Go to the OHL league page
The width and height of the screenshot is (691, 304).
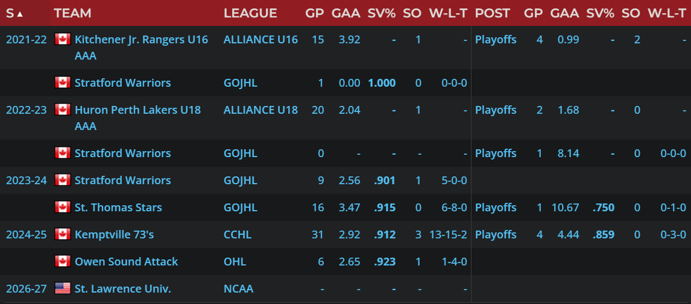[235, 262]
